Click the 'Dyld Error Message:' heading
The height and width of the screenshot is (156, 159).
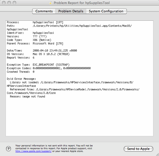click(21, 79)
